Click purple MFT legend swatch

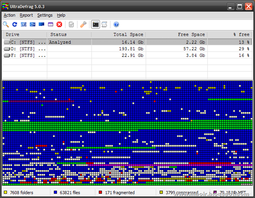(x=215, y=192)
